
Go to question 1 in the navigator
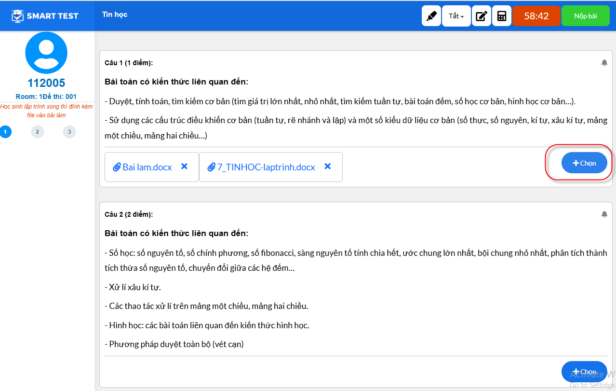[x=5, y=132]
